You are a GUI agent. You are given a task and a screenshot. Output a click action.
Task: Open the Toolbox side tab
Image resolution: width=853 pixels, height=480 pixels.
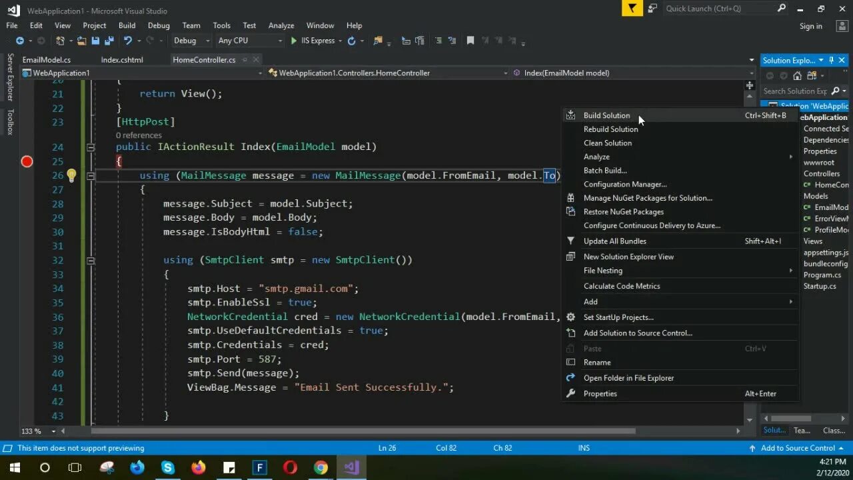tap(10, 121)
